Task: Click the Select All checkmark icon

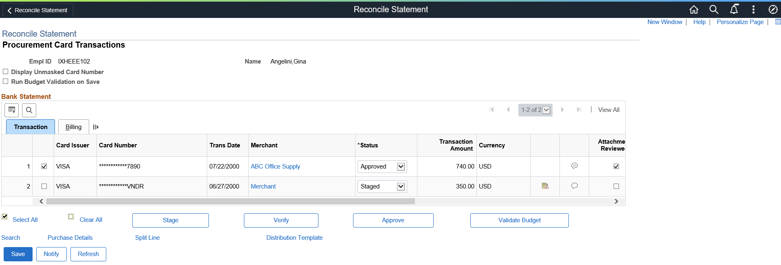Action: point(5,217)
